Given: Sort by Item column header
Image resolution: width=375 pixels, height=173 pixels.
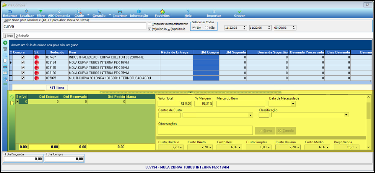Looking at the screenshot, I should [x=114, y=52].
